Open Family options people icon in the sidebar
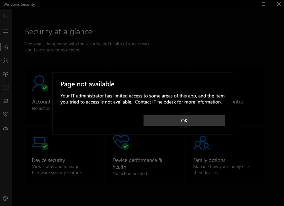Viewport: 284px width, 206px height. tap(6, 128)
